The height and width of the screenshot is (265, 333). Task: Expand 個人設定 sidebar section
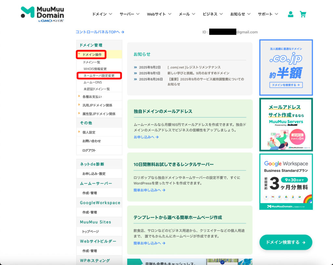(x=89, y=132)
